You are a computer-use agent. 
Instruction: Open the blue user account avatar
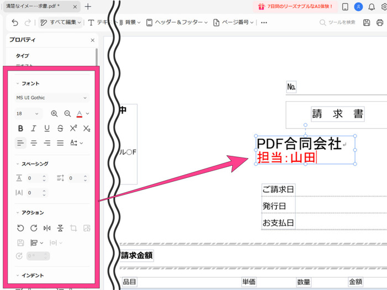coord(358,7)
